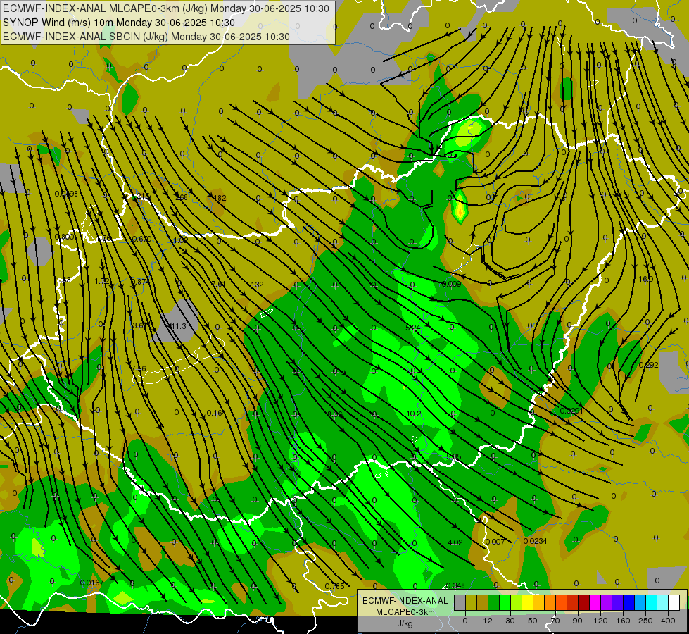Click the map value 16.0
689x634 pixels.
(x=645, y=279)
